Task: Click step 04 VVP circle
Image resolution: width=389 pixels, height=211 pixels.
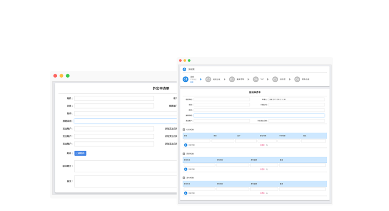Action: [256, 79]
